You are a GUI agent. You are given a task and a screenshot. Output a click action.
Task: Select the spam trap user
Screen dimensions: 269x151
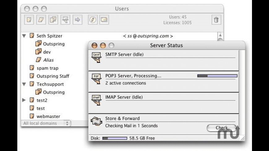click(48, 68)
